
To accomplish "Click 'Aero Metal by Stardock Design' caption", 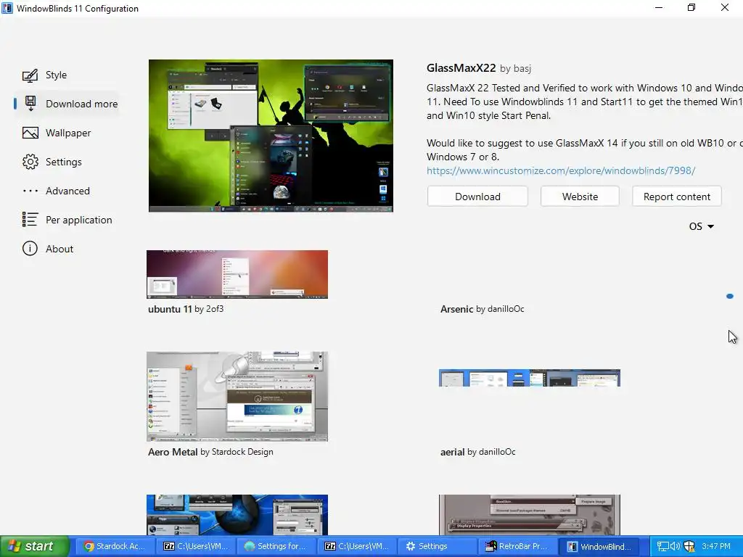I will pos(210,453).
